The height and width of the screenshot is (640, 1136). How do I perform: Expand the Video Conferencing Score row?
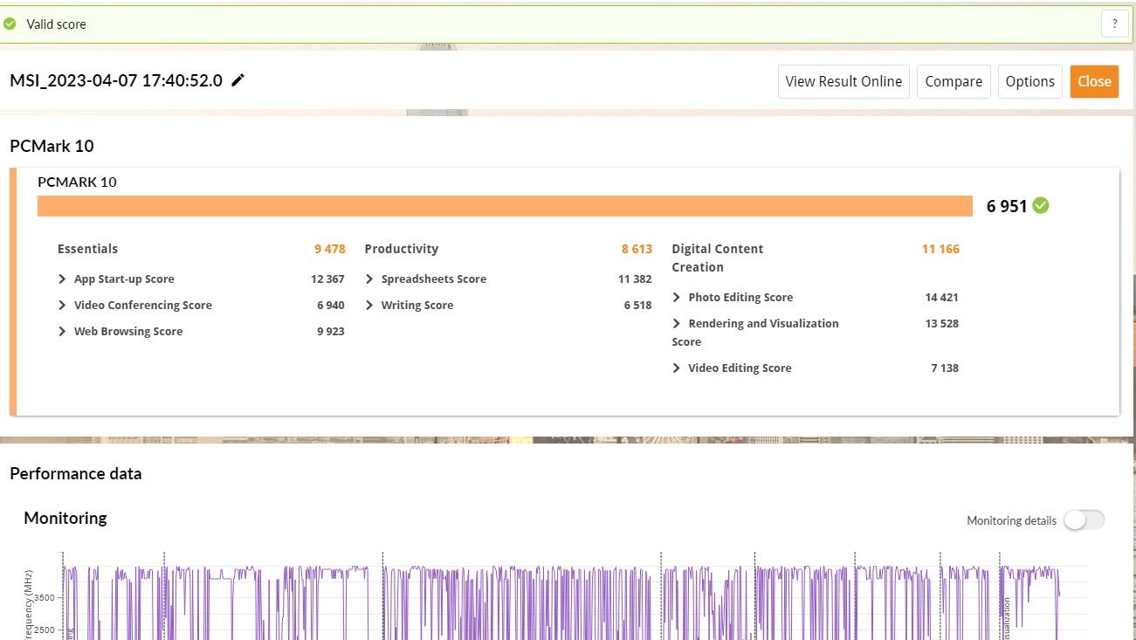coord(63,306)
